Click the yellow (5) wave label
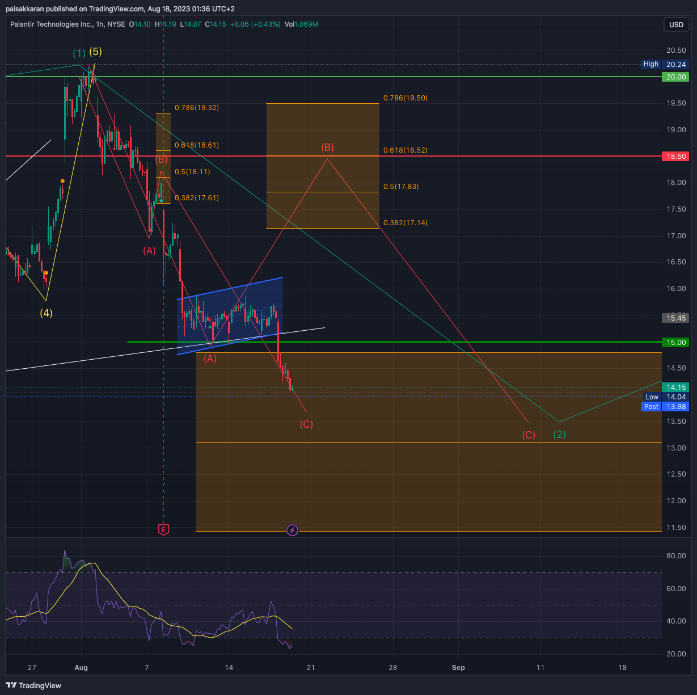 coord(96,52)
